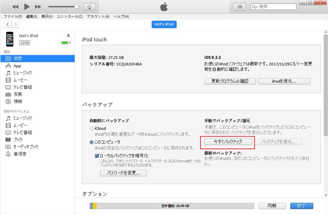Select ムービー under settings
Screen dimensions: 328x214
pos(37,80)
